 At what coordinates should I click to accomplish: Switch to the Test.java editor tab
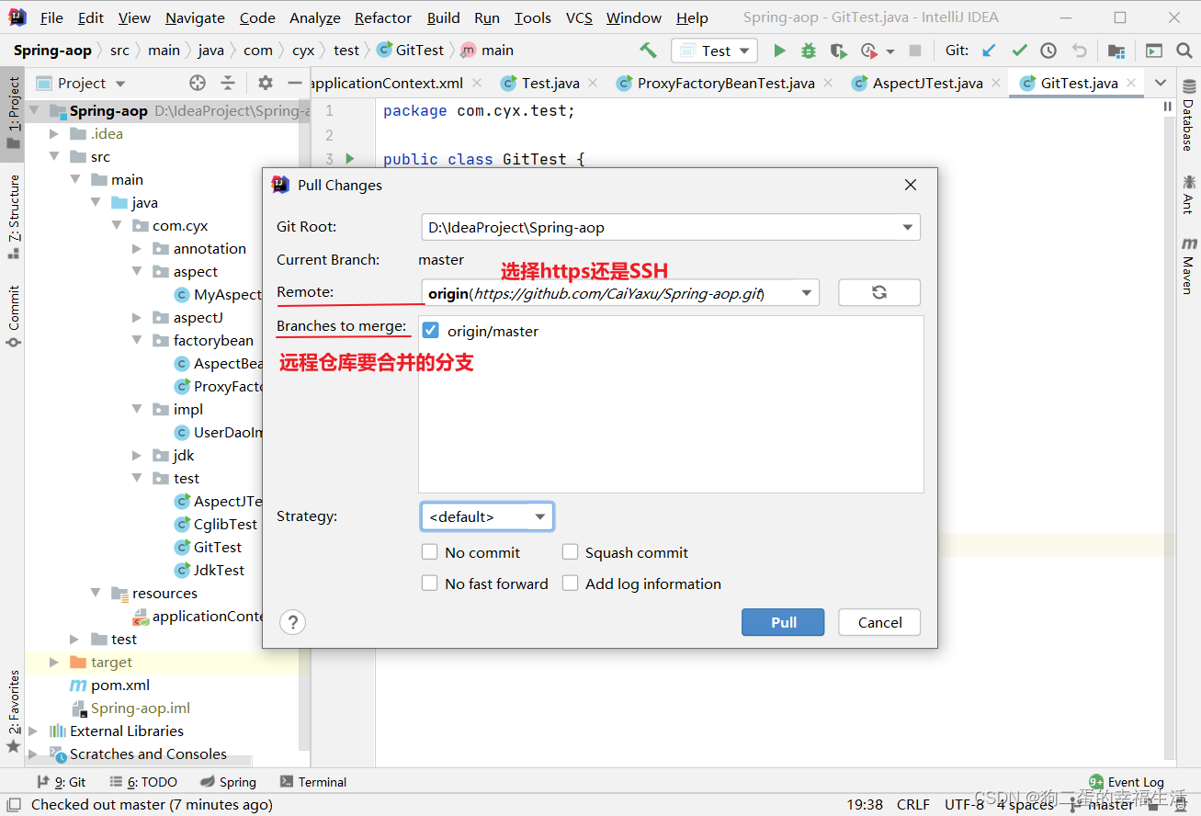(x=550, y=83)
